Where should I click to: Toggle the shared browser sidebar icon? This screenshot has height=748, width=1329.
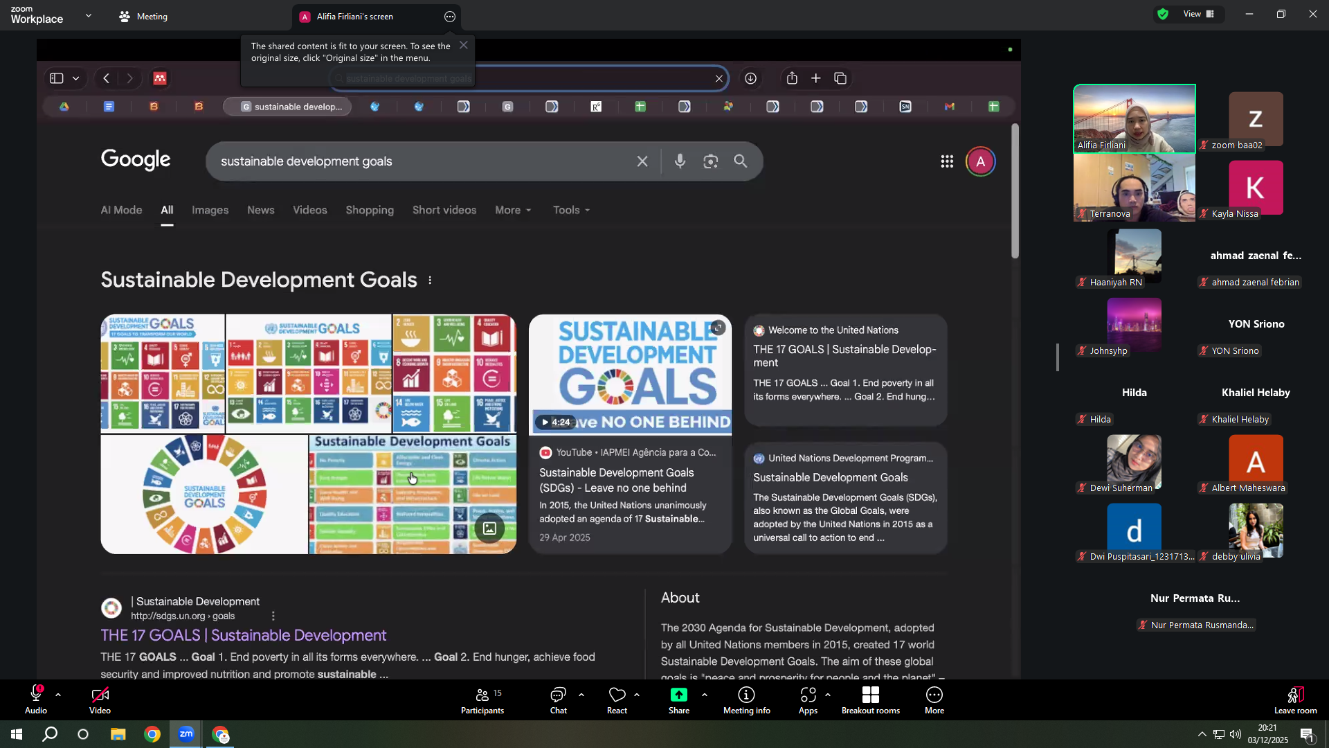click(57, 78)
